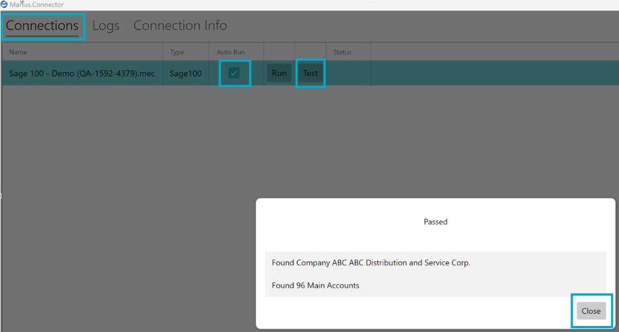Click the Martus.Connector window title text
The width and height of the screenshot is (619, 332).
pos(37,5)
